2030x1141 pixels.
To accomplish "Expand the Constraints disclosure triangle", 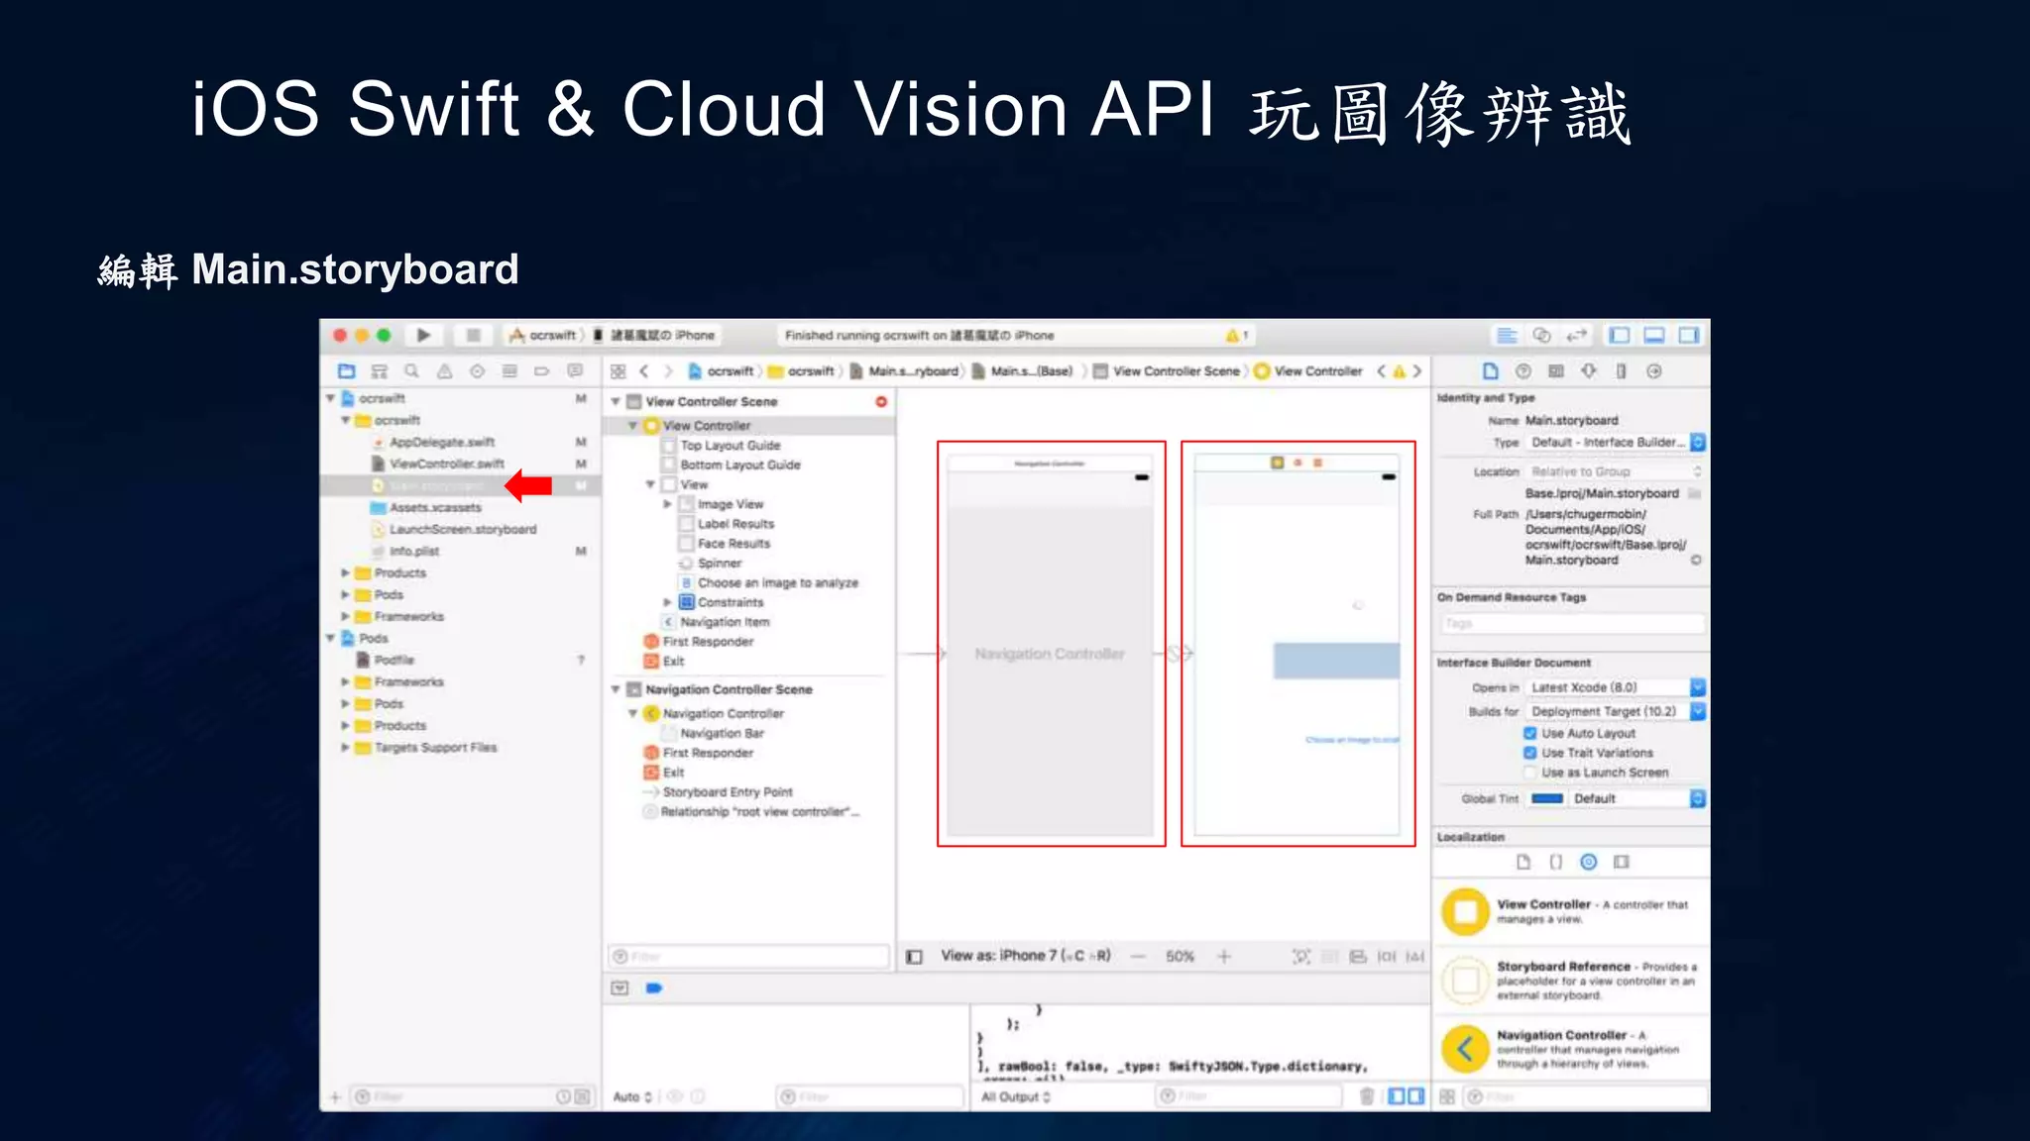I will (x=668, y=602).
